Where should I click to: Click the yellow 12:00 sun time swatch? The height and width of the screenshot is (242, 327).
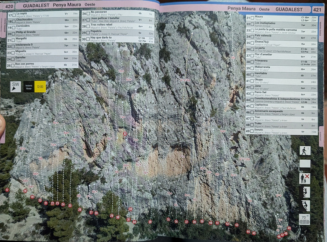[40, 86]
